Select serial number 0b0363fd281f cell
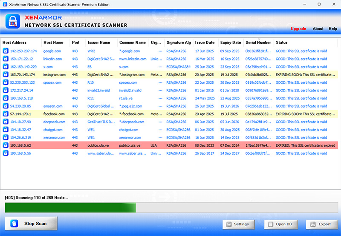This screenshot has width=341, height=236. pos(258,51)
